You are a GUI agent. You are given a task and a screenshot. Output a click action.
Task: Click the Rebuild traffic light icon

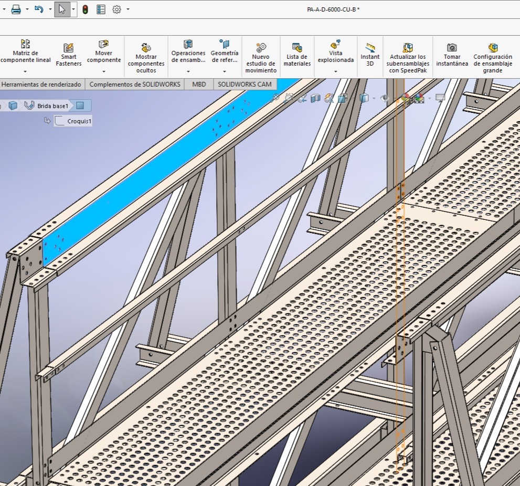coord(85,9)
